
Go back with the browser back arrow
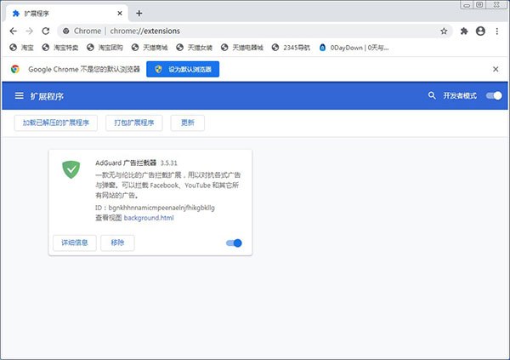(14, 31)
